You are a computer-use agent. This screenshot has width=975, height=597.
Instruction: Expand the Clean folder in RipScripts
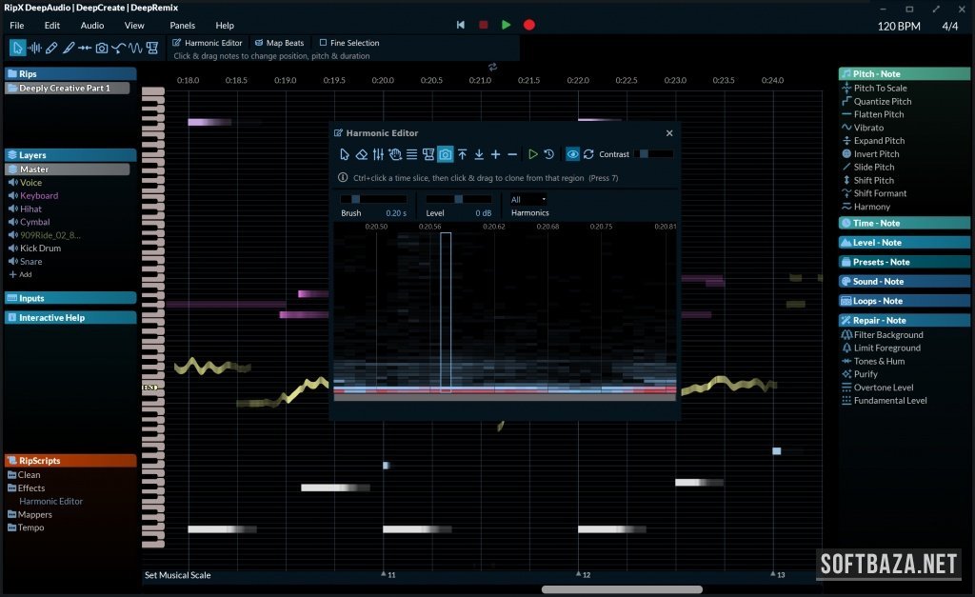coord(12,475)
